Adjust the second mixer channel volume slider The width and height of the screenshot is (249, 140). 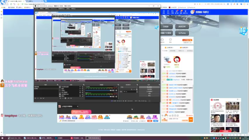click(x=99, y=96)
